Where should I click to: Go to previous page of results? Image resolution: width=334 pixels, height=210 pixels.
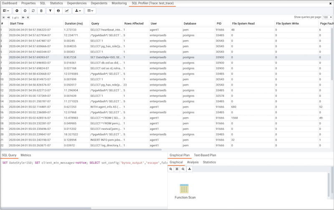pyautogui.click(x=8, y=18)
